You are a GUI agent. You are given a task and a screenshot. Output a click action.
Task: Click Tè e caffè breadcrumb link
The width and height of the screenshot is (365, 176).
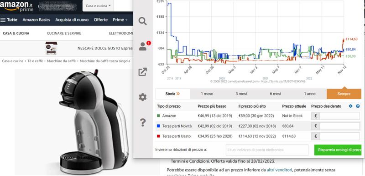click(35, 61)
